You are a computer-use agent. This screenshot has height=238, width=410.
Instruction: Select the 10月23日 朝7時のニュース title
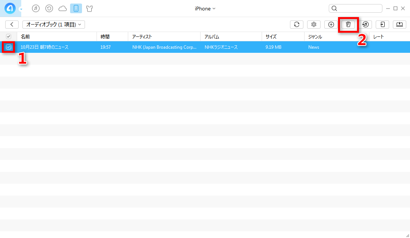pos(44,47)
